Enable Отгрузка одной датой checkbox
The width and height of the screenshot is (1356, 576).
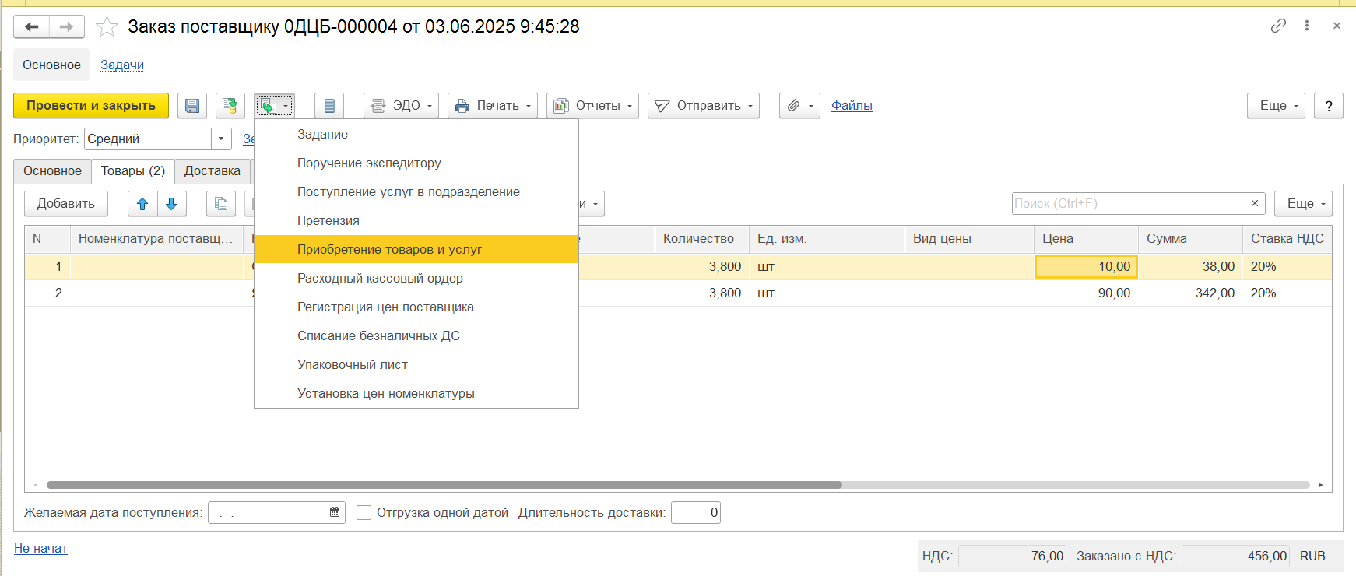coord(364,512)
